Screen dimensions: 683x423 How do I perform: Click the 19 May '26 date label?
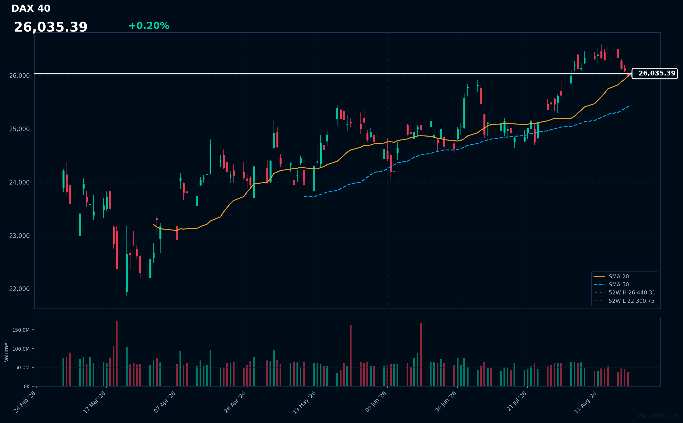[305, 402]
